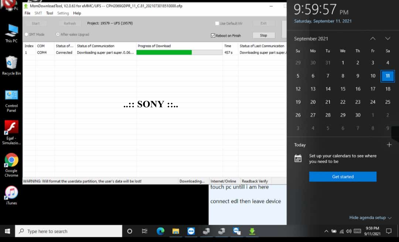Click Progress of Download column header
Screen dimensions: 399x242
179,46
